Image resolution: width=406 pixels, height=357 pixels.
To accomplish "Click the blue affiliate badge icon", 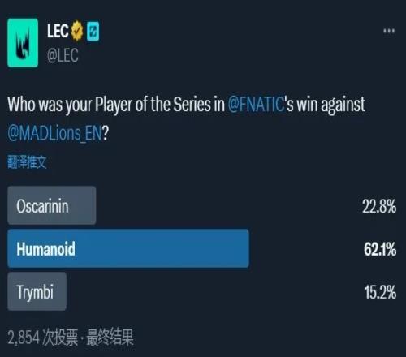I will click(93, 32).
